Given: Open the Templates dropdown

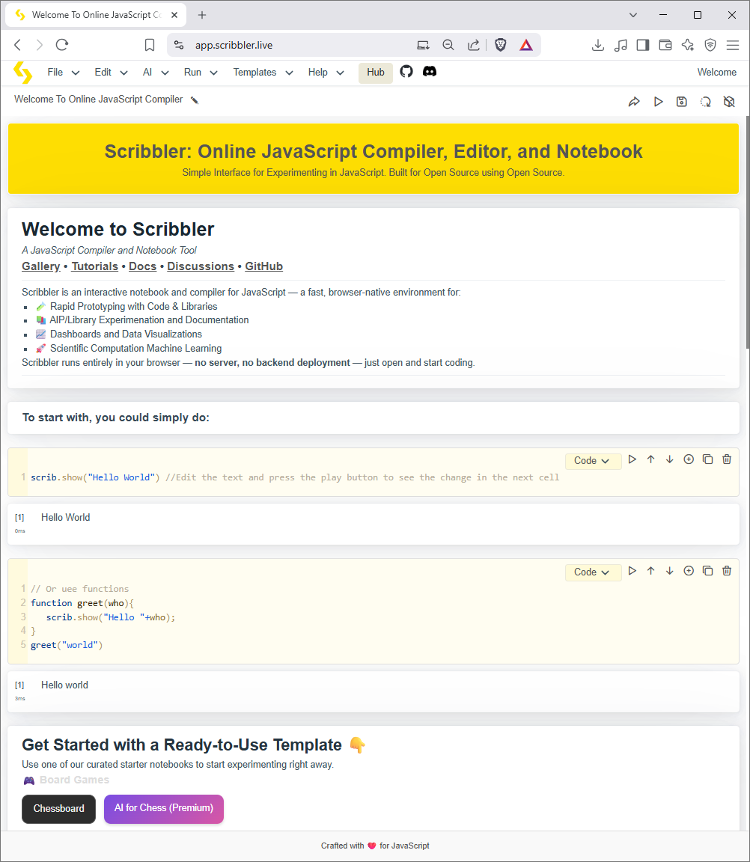Looking at the screenshot, I should tap(260, 72).
